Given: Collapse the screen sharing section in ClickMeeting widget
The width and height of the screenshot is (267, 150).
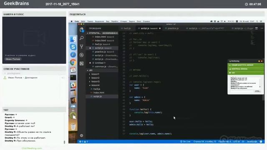Looking at the screenshot, I should click(x=262, y=65).
